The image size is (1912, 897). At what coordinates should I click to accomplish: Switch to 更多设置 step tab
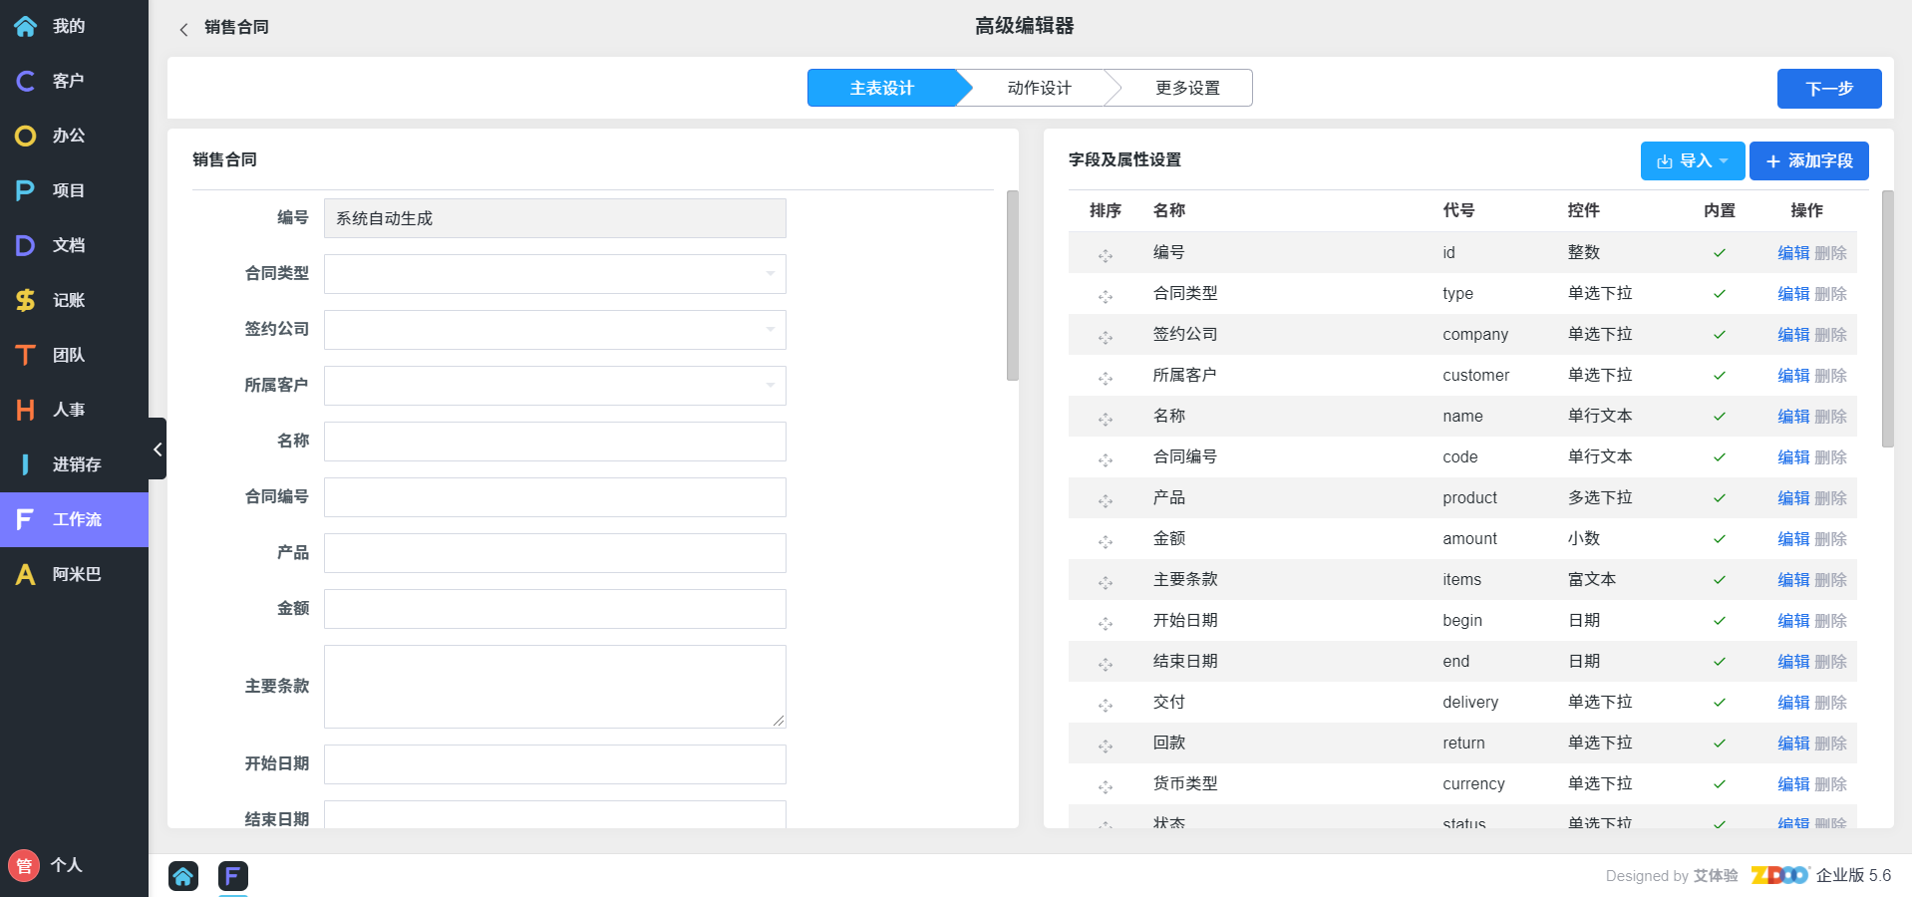click(1186, 88)
